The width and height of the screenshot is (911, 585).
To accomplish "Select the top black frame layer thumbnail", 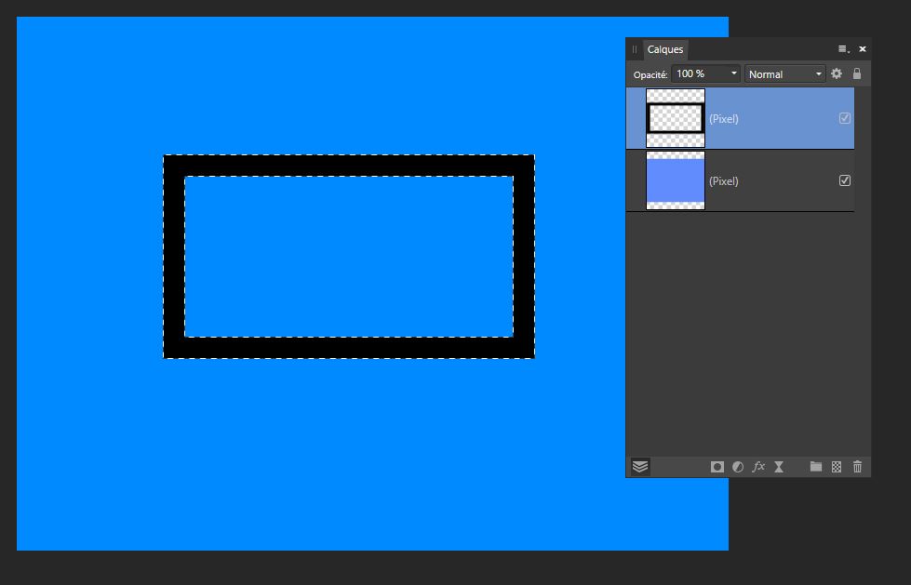I will 676,118.
